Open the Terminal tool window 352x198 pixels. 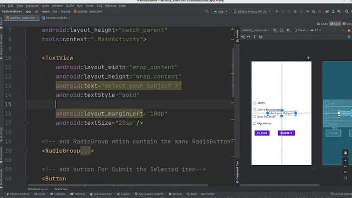(78, 194)
